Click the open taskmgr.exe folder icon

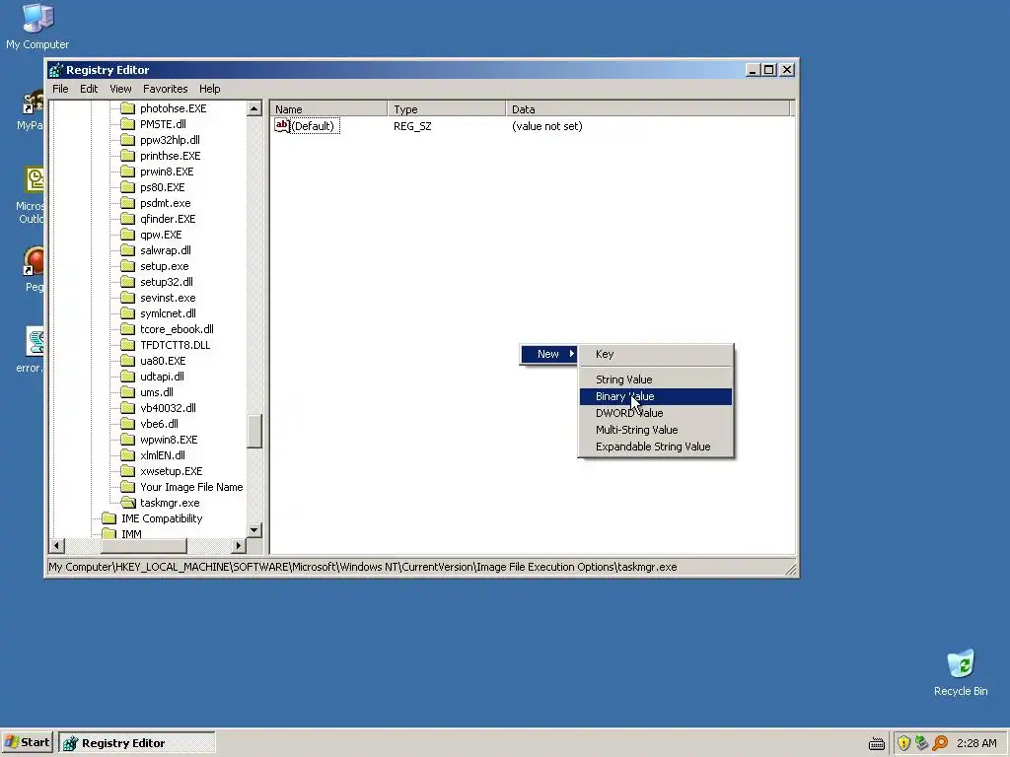point(128,503)
